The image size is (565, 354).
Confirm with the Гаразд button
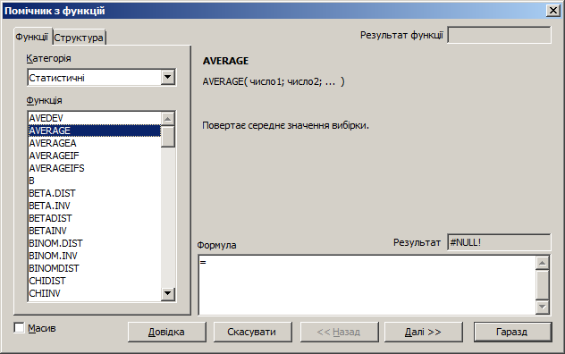click(512, 332)
